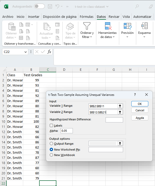Click the Hypothesized Mean Difference field
The width and height of the screenshot is (155, 186).
point(114,120)
